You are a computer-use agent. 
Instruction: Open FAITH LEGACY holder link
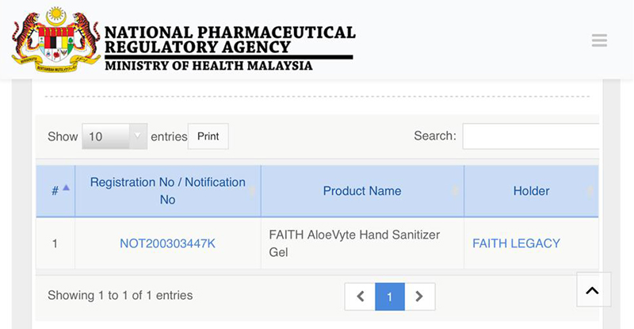click(x=516, y=243)
